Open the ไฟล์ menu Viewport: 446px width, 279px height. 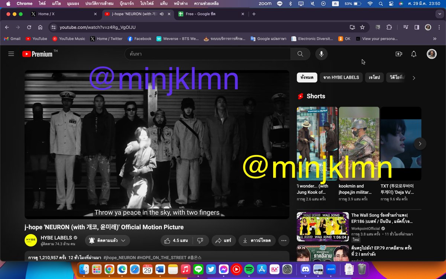tap(42, 3)
